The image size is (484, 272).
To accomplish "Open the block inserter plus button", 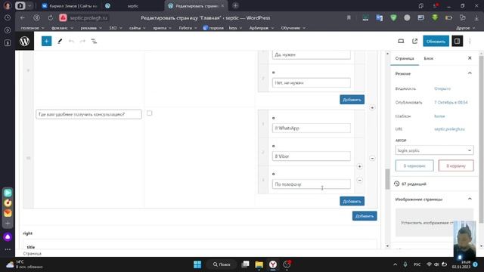I will tap(47, 41).
